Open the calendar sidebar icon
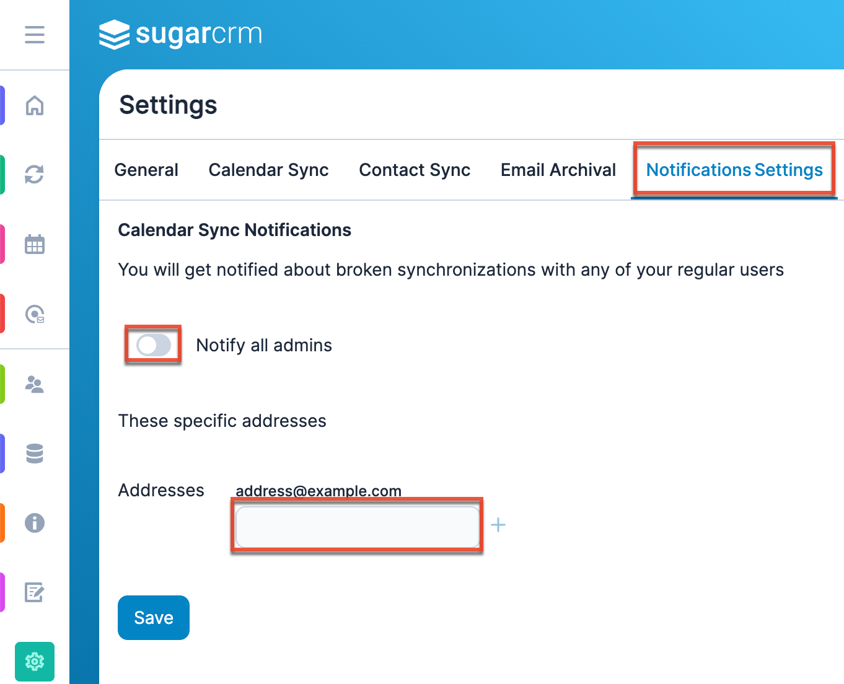Screen dimensions: 844x684 35,244
